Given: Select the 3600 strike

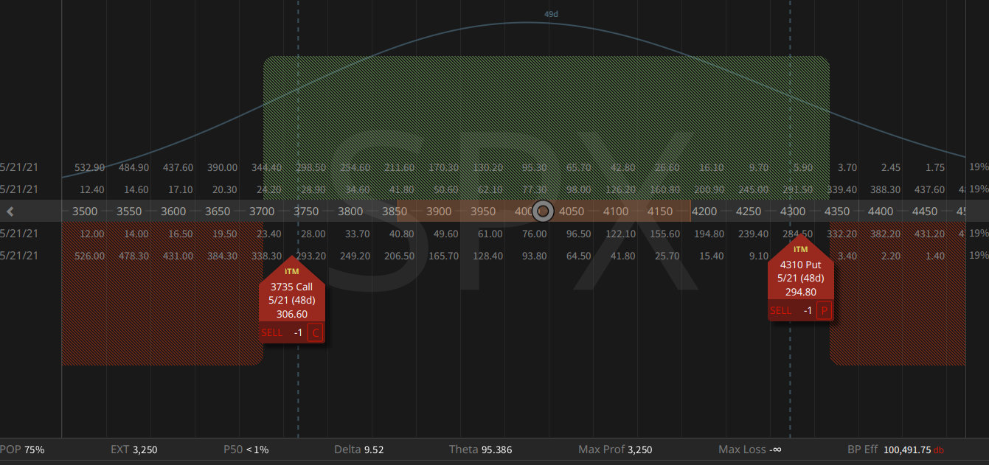Looking at the screenshot, I should click(173, 211).
